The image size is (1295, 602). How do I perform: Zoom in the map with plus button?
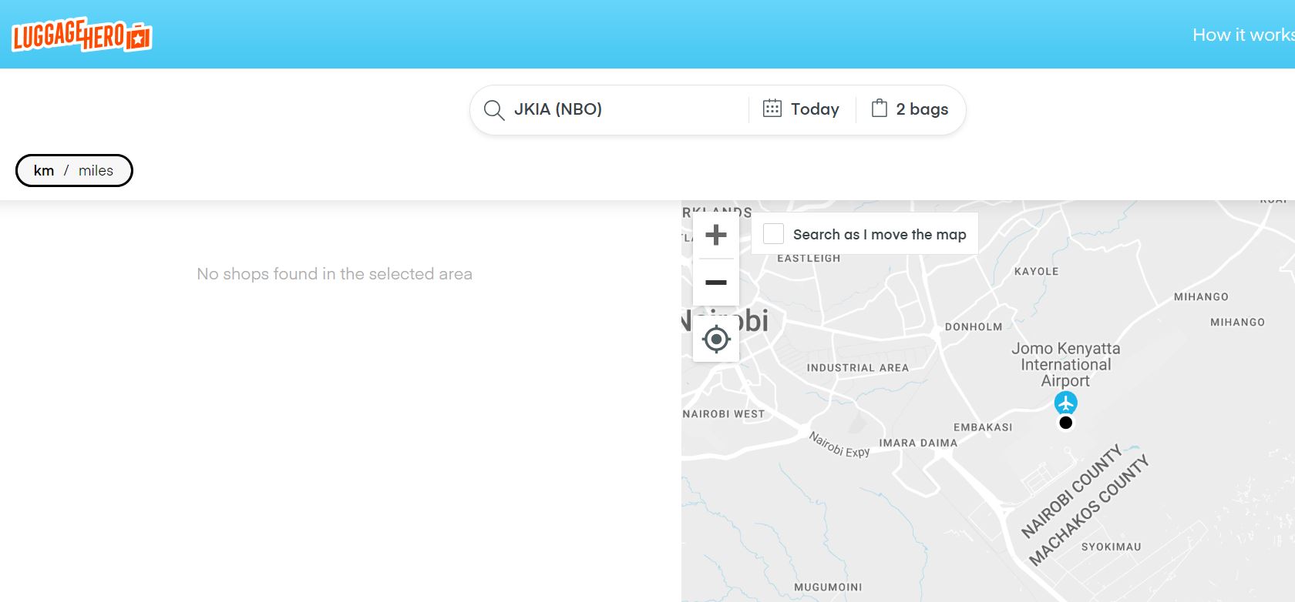[716, 235]
